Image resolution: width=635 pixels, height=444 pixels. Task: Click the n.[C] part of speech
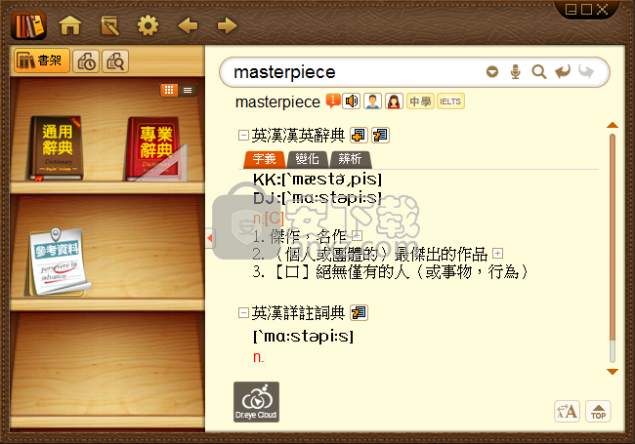(x=268, y=219)
